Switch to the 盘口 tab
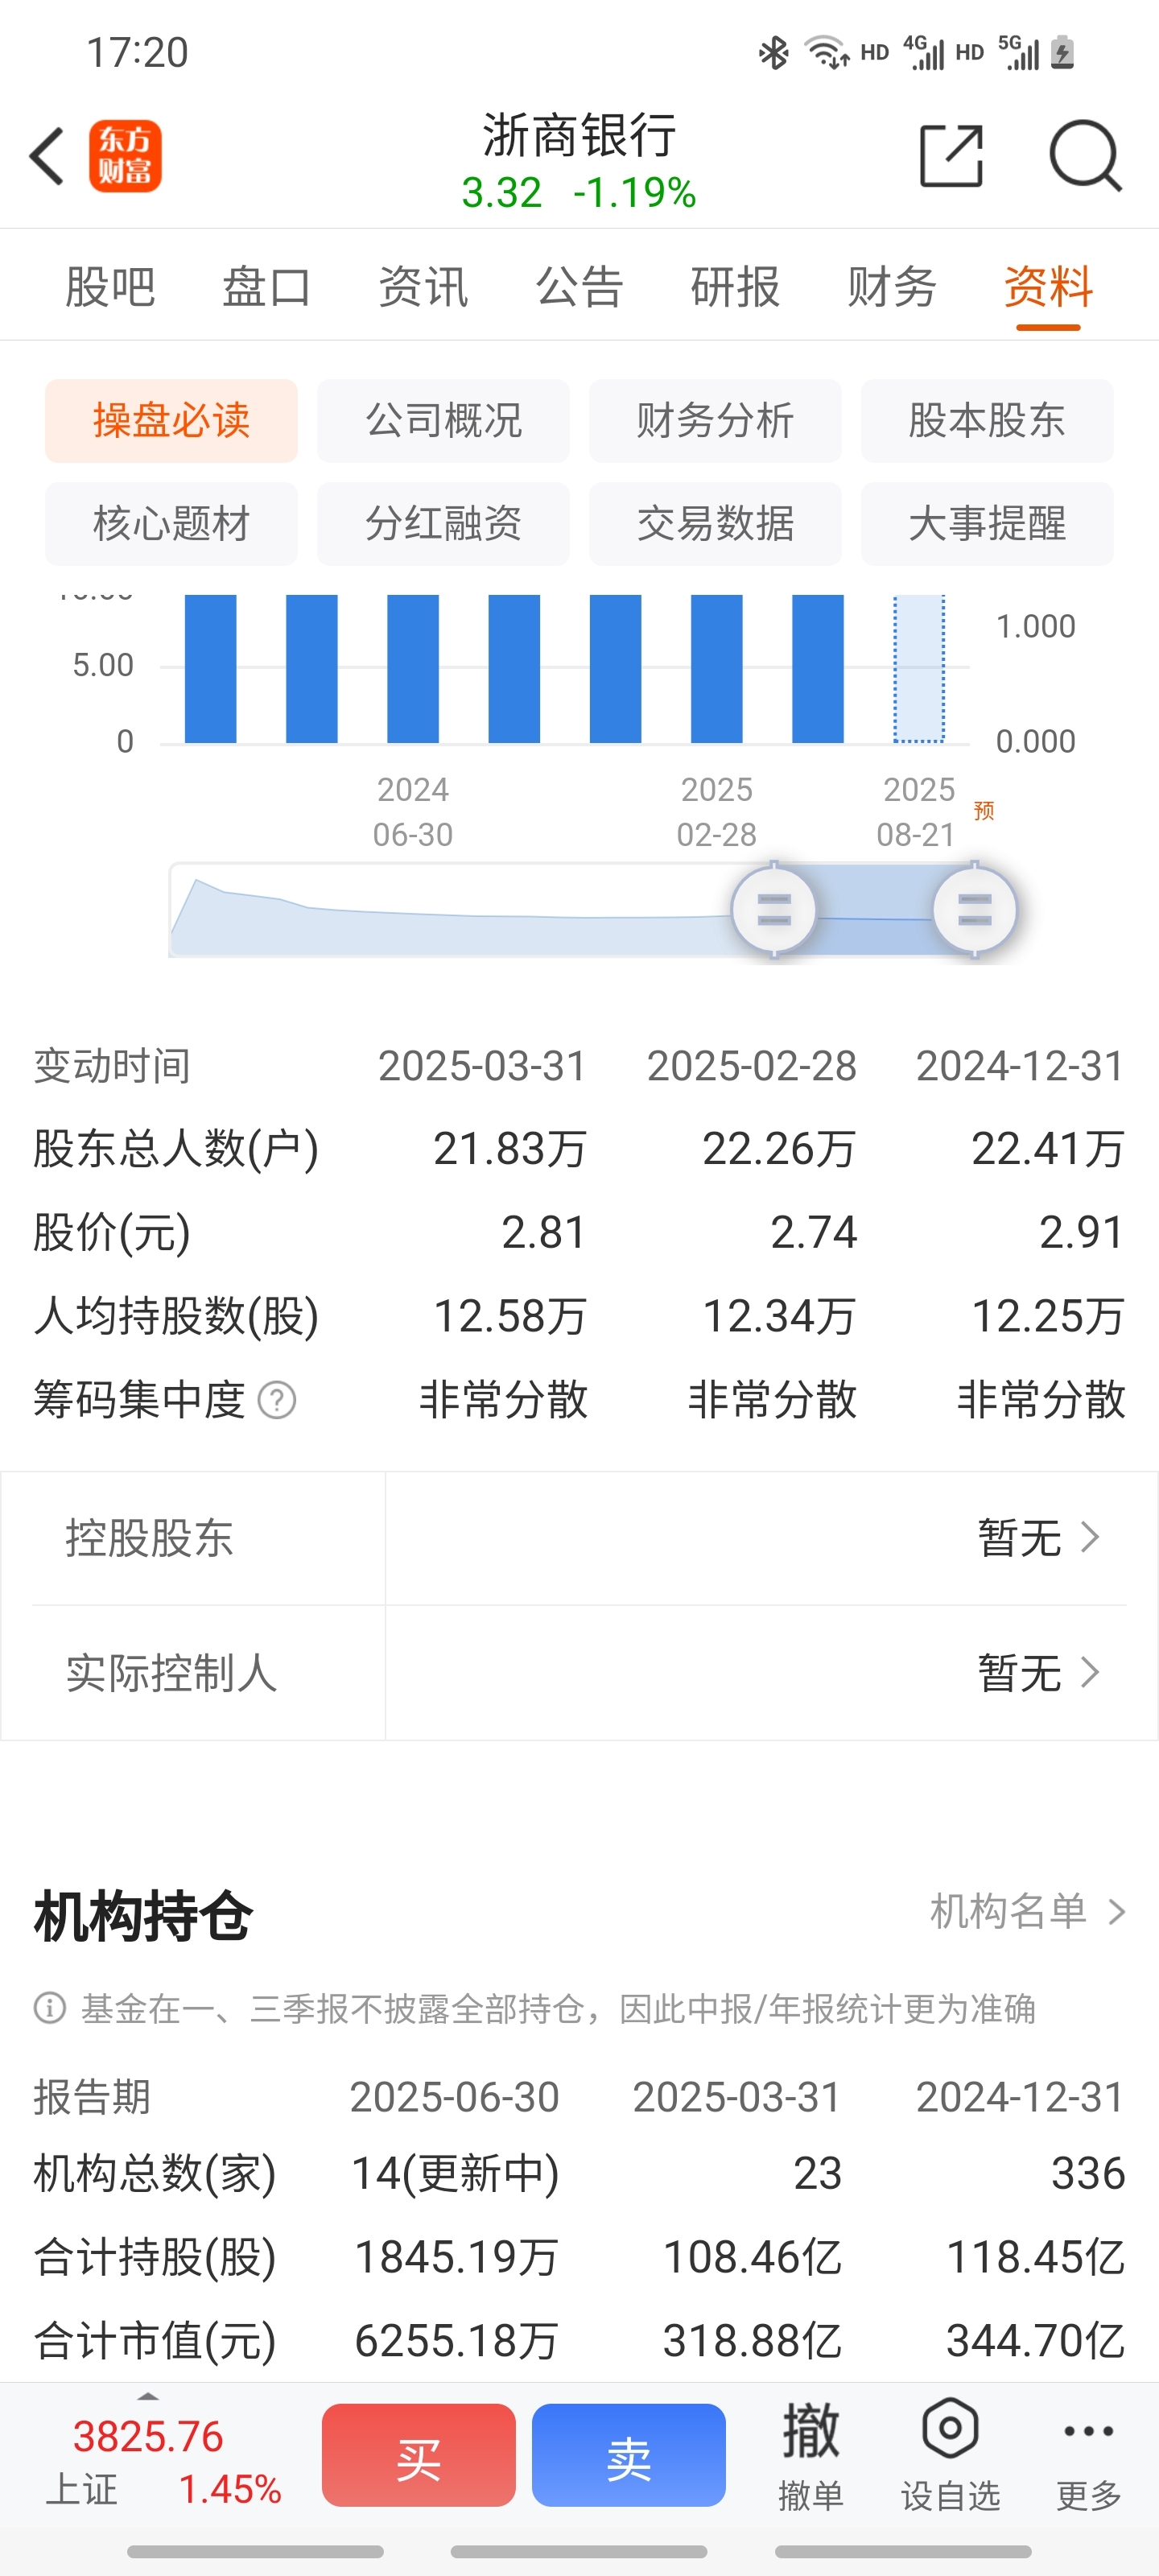This screenshot has height=2576, width=1159. point(266,287)
